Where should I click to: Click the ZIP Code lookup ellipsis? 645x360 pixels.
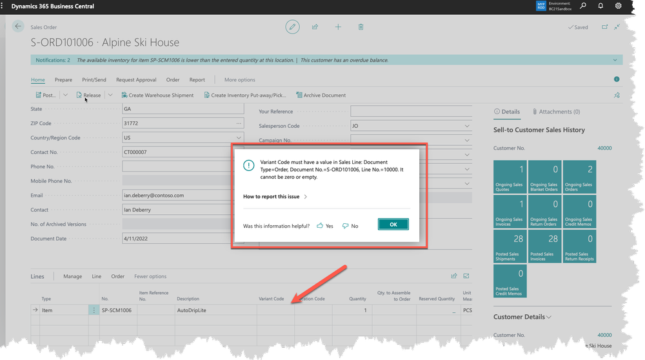coord(239,123)
